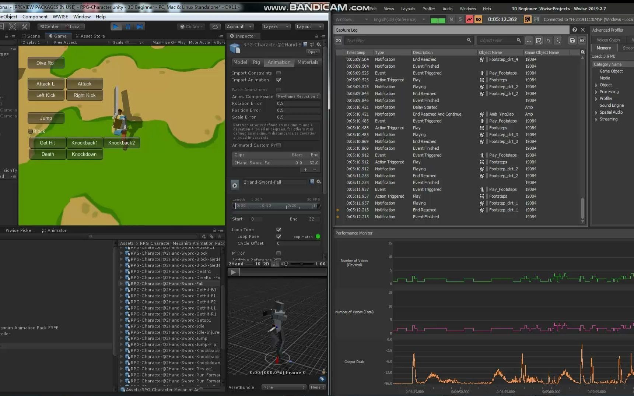Open Anim. Compression Keyframe Reduction dropdown
The image size is (634, 396).
click(x=298, y=96)
